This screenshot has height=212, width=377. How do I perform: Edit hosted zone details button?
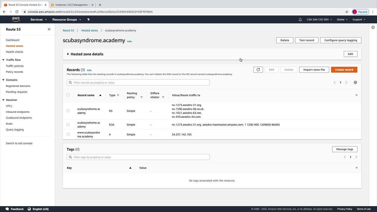pyautogui.click(x=350, y=54)
